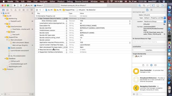Toggle the Debug area
Screen dimensions: 172x96
pos(158,5)
